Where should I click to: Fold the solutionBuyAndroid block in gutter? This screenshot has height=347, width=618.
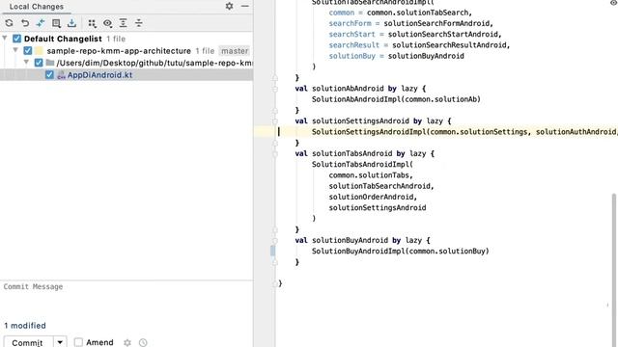[x=274, y=241]
